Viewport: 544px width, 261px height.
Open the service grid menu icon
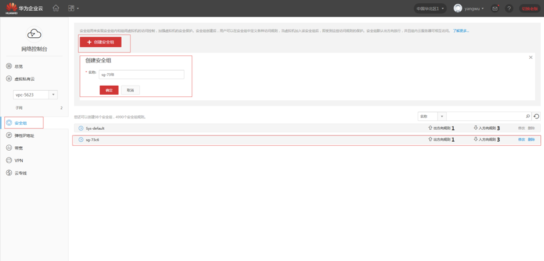72,8
